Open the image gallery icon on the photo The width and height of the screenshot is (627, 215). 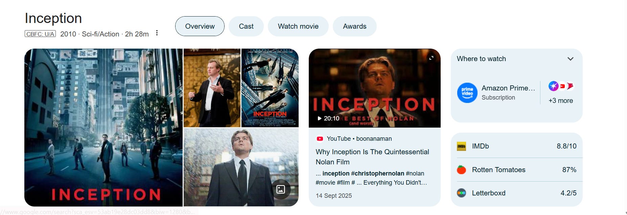pos(281,189)
